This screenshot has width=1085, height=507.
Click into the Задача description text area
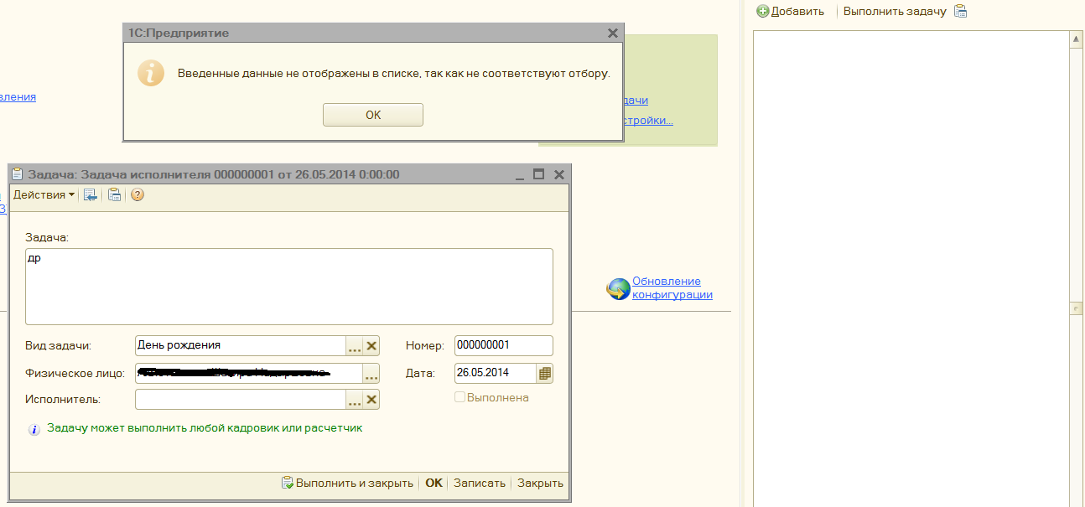click(x=288, y=286)
